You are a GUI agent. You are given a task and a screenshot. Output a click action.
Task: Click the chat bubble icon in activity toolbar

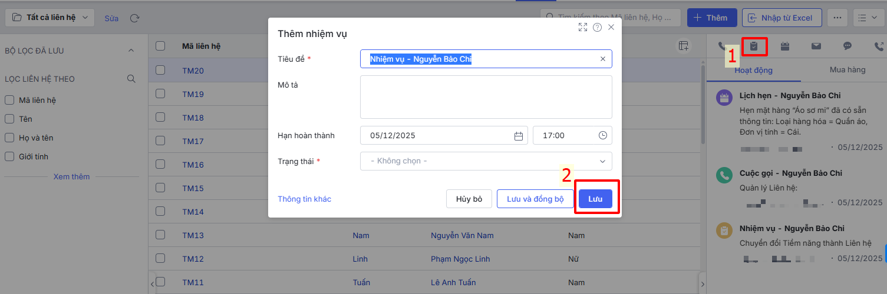coord(848,46)
